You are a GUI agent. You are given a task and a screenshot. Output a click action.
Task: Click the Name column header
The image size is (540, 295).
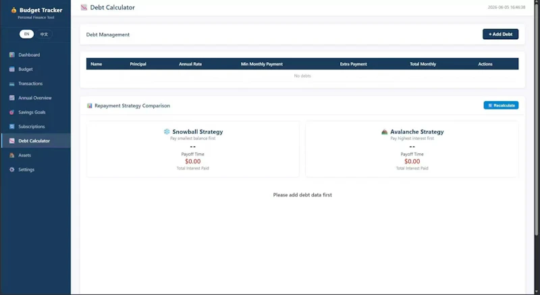point(96,64)
